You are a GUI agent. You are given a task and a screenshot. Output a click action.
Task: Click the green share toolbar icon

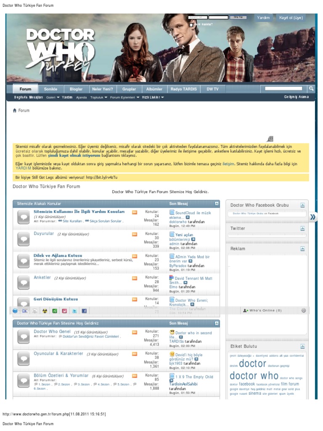(55, 311)
